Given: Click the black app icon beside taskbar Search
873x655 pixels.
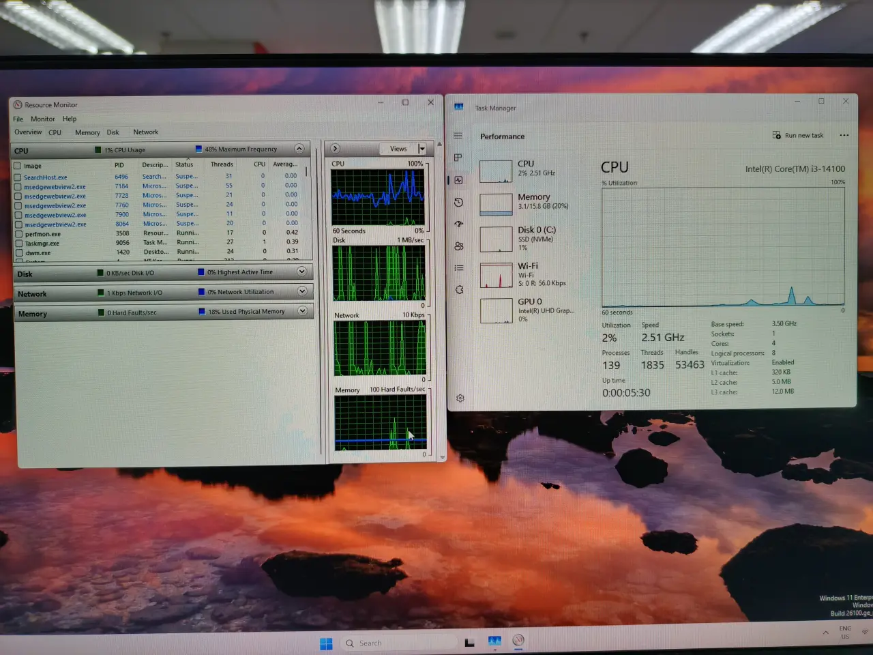Looking at the screenshot, I should [469, 642].
